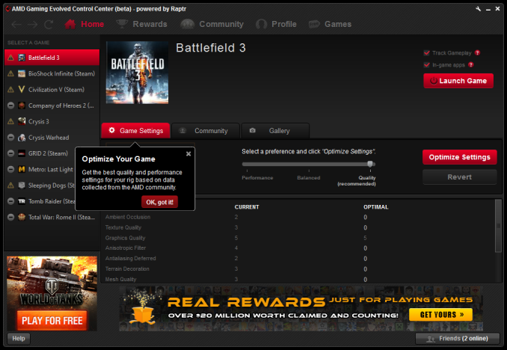
Task: Switch to the Game Settings tab
Action: pos(135,131)
